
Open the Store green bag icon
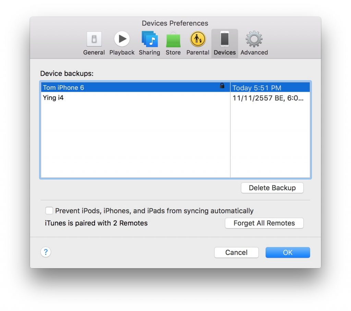pyautogui.click(x=173, y=40)
